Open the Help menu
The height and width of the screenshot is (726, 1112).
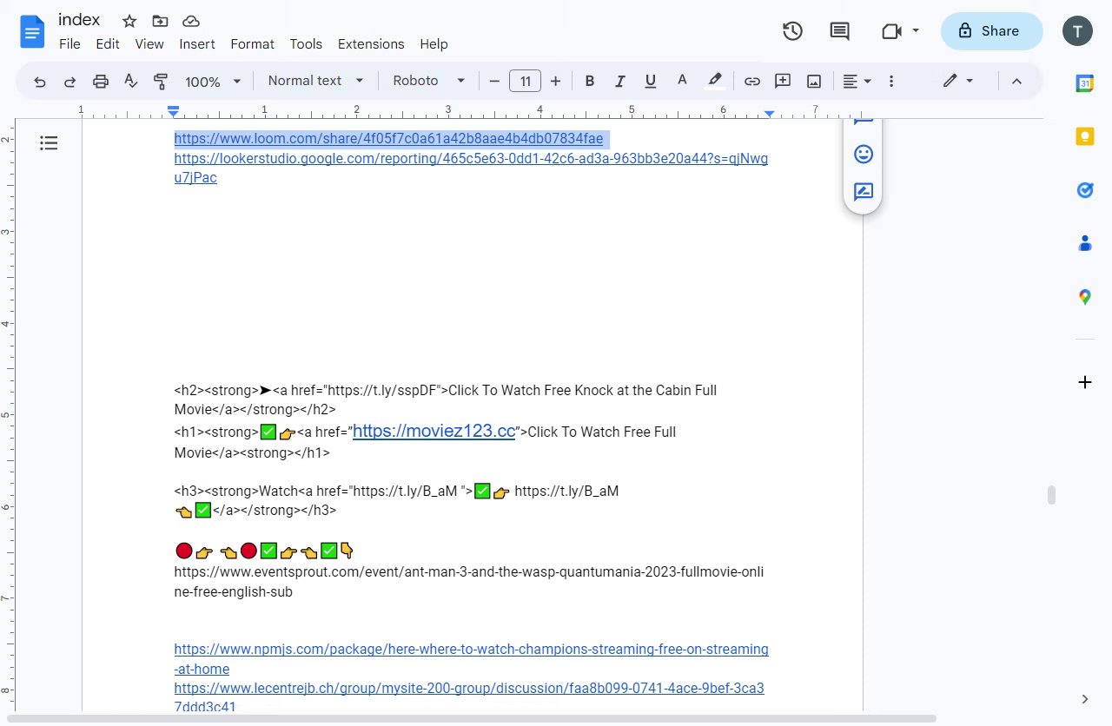coord(434,43)
